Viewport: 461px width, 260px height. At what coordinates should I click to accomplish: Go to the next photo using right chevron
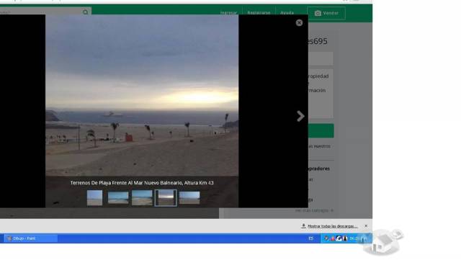[300, 116]
